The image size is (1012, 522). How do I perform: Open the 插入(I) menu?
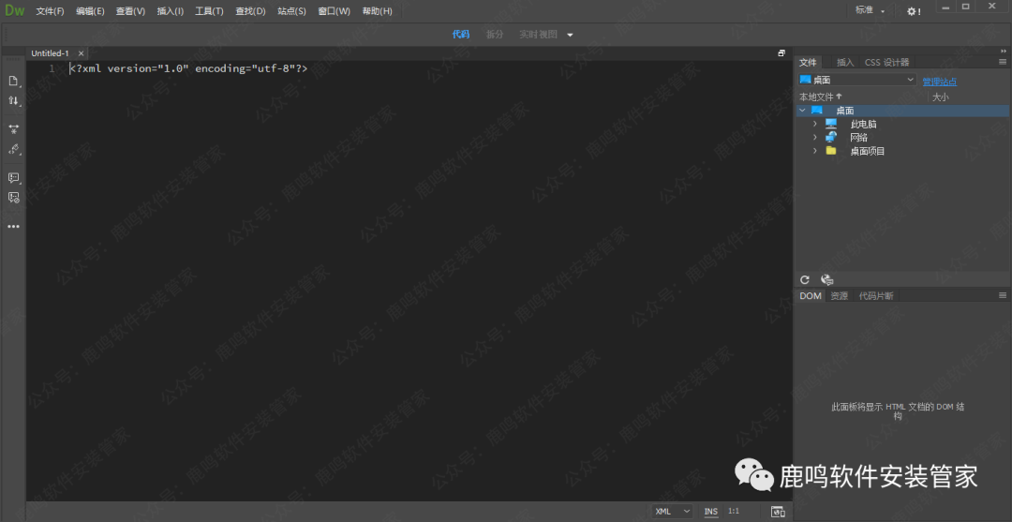(170, 11)
